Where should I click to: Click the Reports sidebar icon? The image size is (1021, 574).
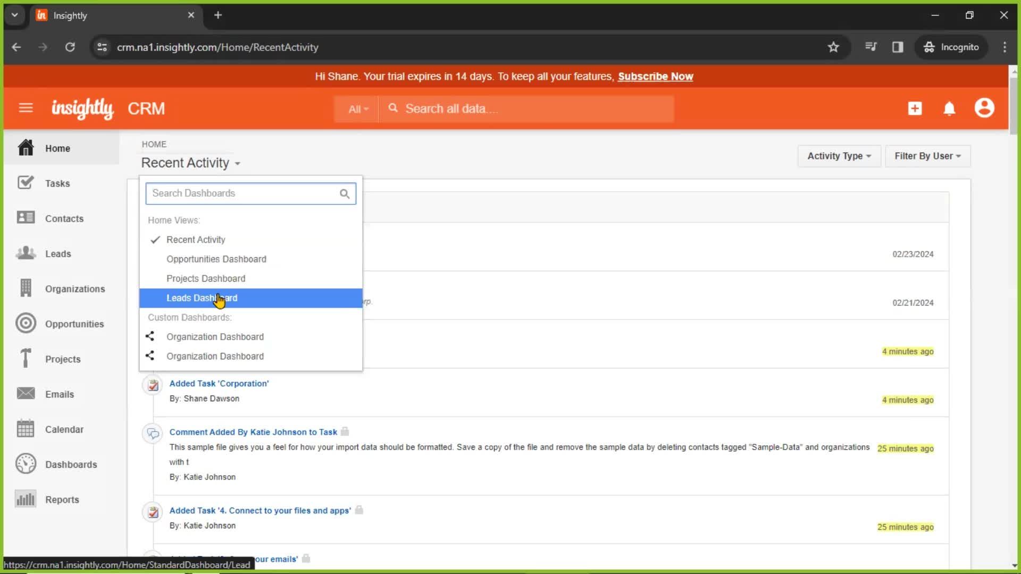pos(25,499)
